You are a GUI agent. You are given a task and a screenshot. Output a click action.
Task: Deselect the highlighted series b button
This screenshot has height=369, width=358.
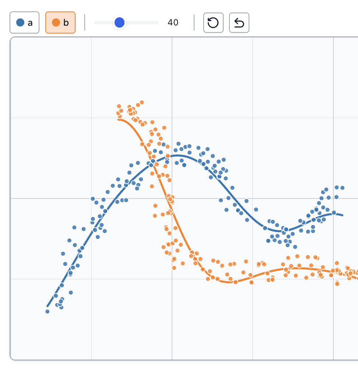click(60, 23)
